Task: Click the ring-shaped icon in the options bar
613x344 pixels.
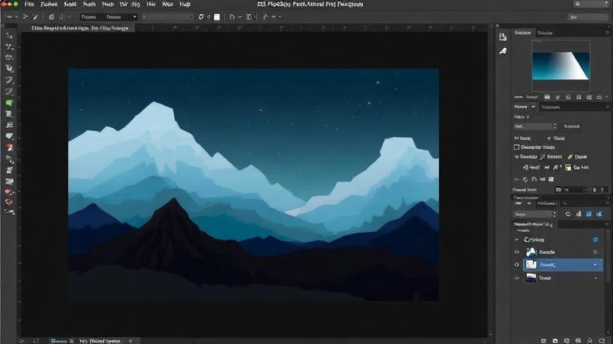Action: (201, 17)
